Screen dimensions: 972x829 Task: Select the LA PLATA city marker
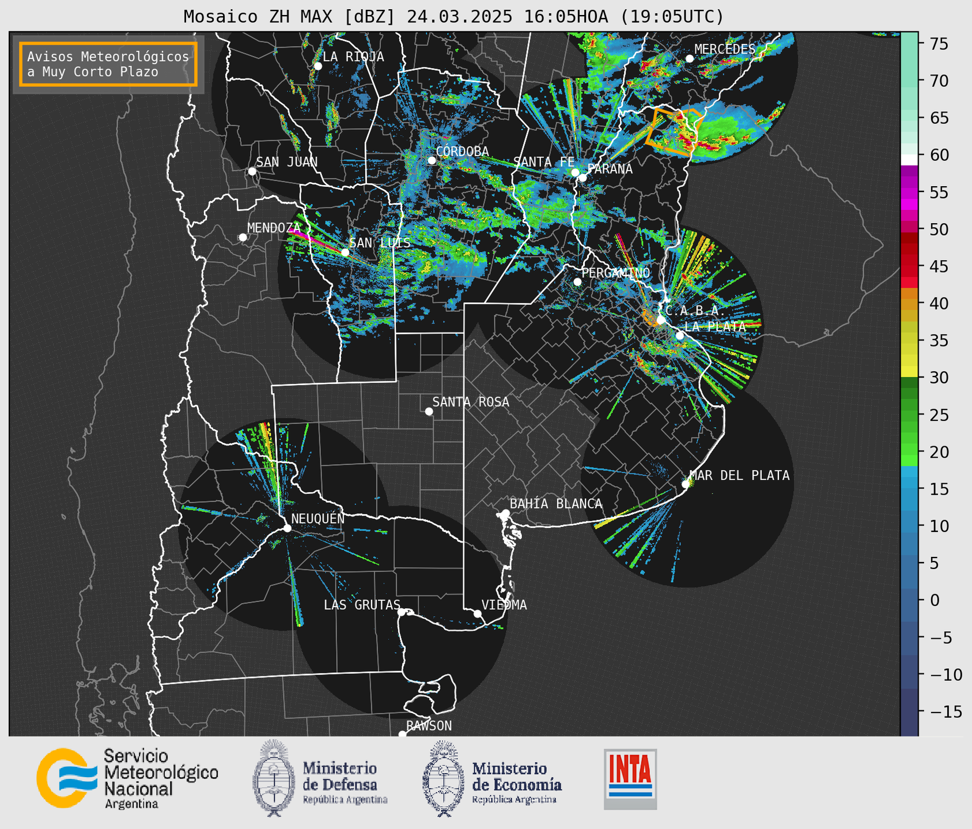tap(680, 336)
